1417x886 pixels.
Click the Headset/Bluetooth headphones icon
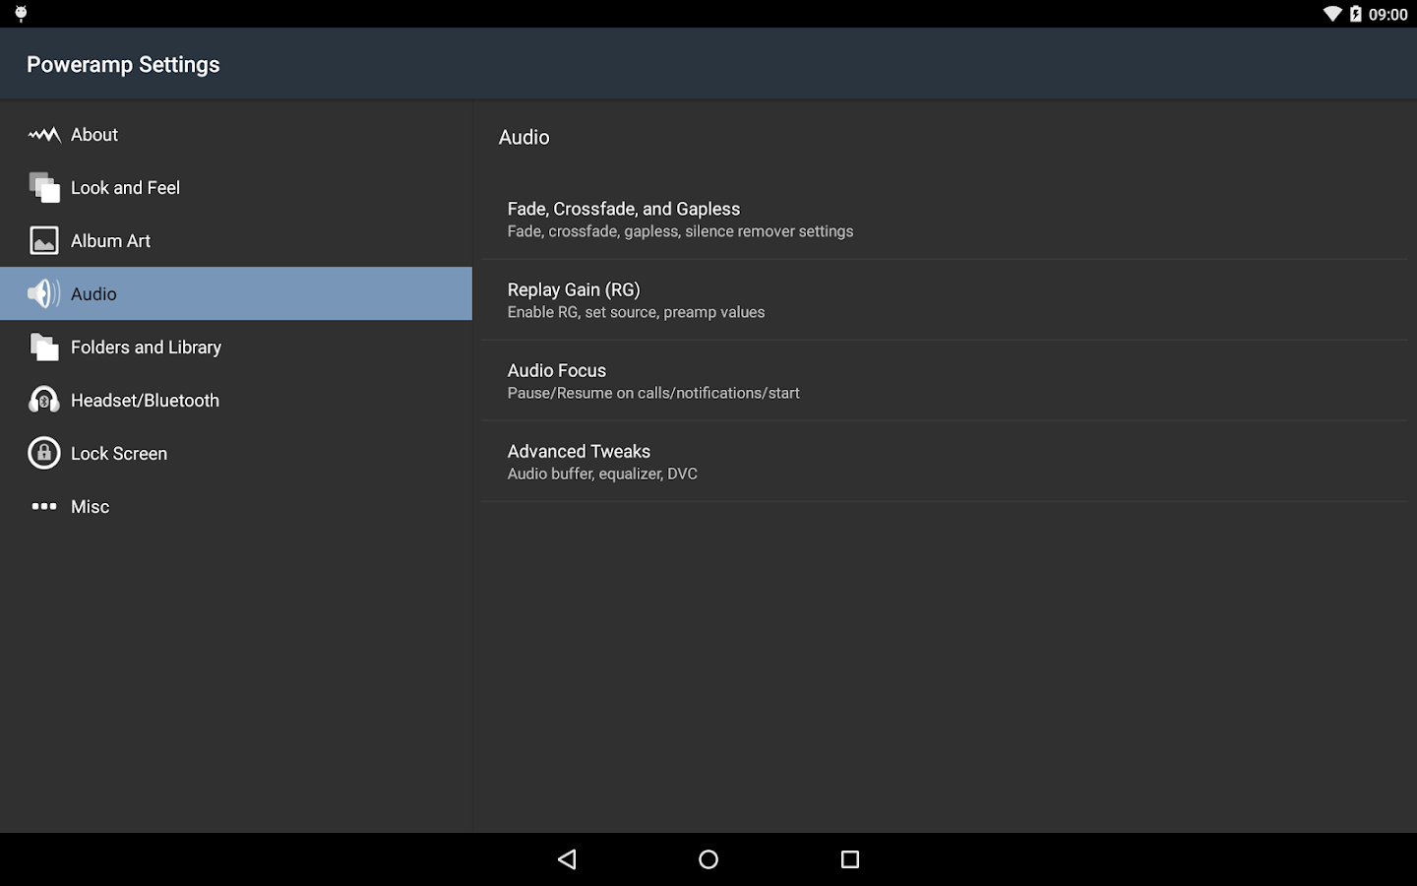pos(44,400)
